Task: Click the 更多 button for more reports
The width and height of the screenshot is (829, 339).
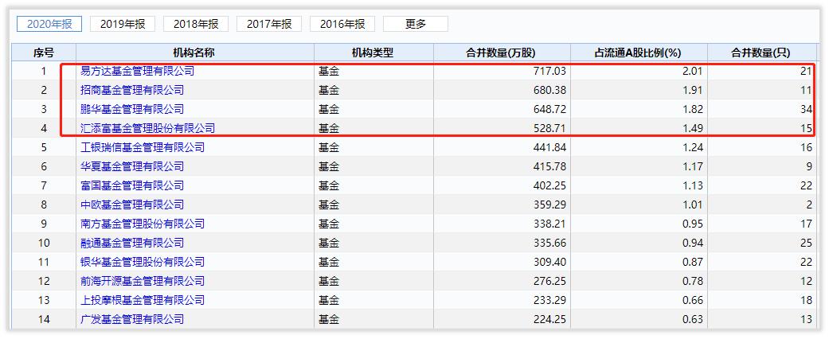Action: pyautogui.click(x=416, y=24)
